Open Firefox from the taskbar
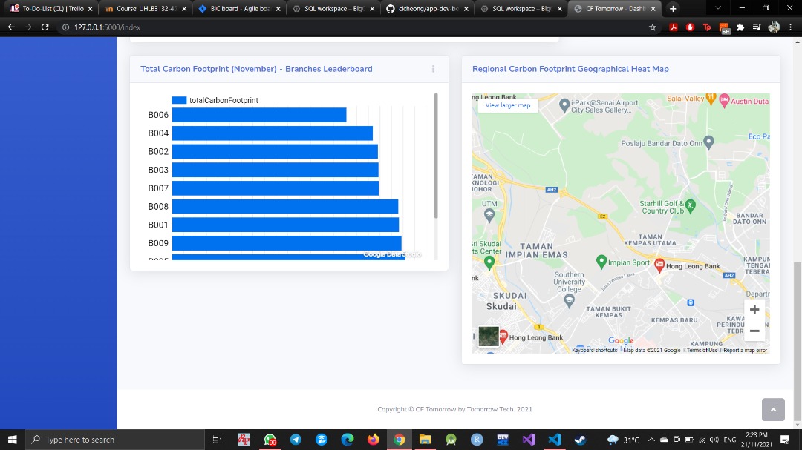Image resolution: width=802 pixels, height=450 pixels. (374, 440)
